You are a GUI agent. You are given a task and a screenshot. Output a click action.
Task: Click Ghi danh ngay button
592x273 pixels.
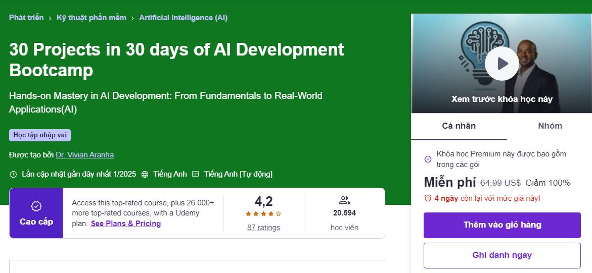tap(502, 255)
